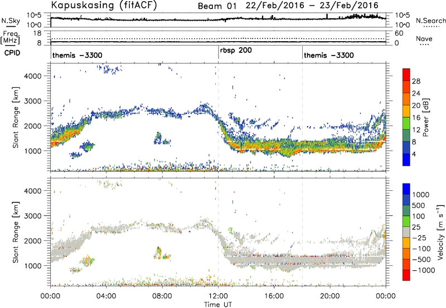The image size is (446, 308).
Task: Click the -500 tick on the Velocity colorbar
Action: 421,260
